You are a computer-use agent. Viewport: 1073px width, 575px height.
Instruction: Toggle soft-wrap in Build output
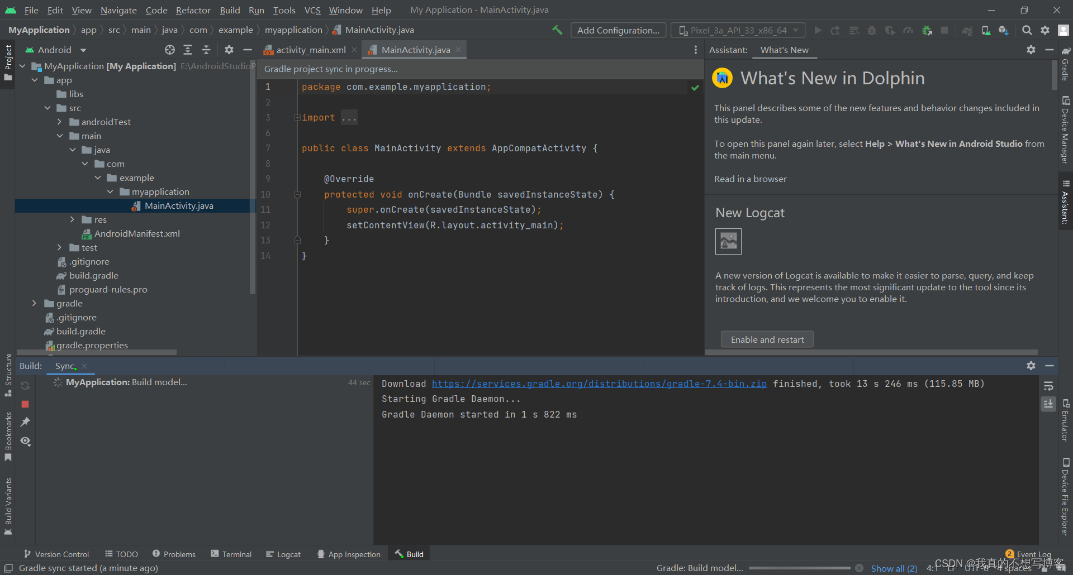1048,386
